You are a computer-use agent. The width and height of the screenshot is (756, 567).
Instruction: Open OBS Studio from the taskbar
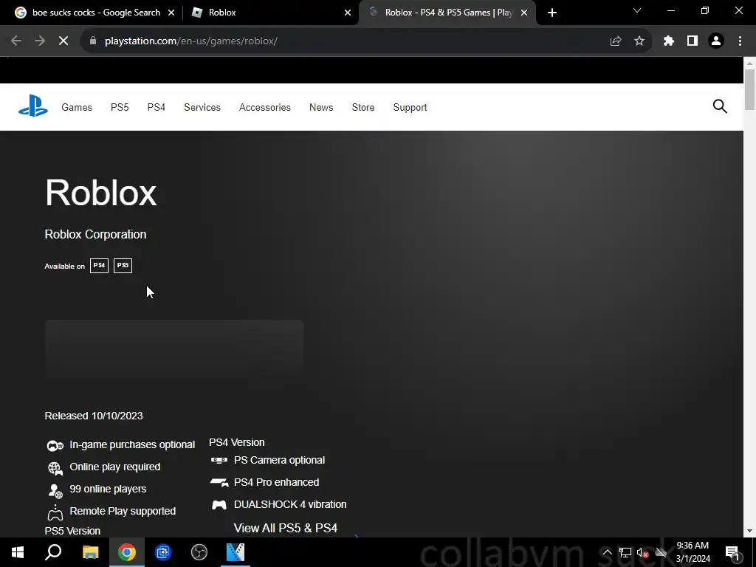pyautogui.click(x=199, y=552)
